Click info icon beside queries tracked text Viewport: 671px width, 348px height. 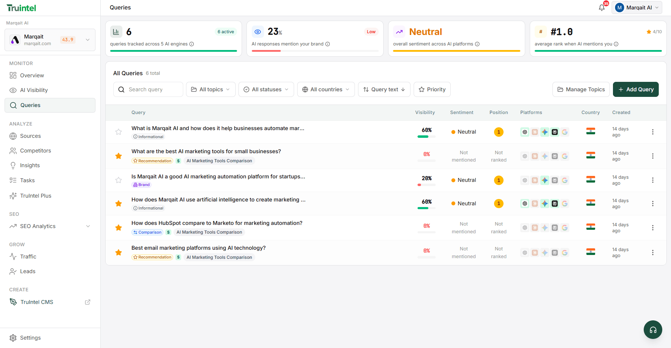click(x=192, y=44)
